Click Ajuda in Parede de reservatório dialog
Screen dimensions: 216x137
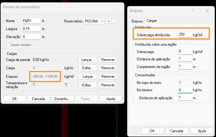pyautogui.click(x=111, y=99)
